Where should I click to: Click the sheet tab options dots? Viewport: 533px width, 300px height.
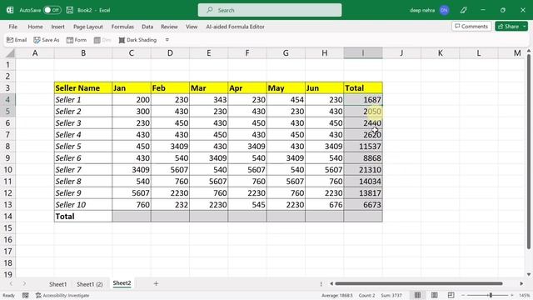(321, 283)
